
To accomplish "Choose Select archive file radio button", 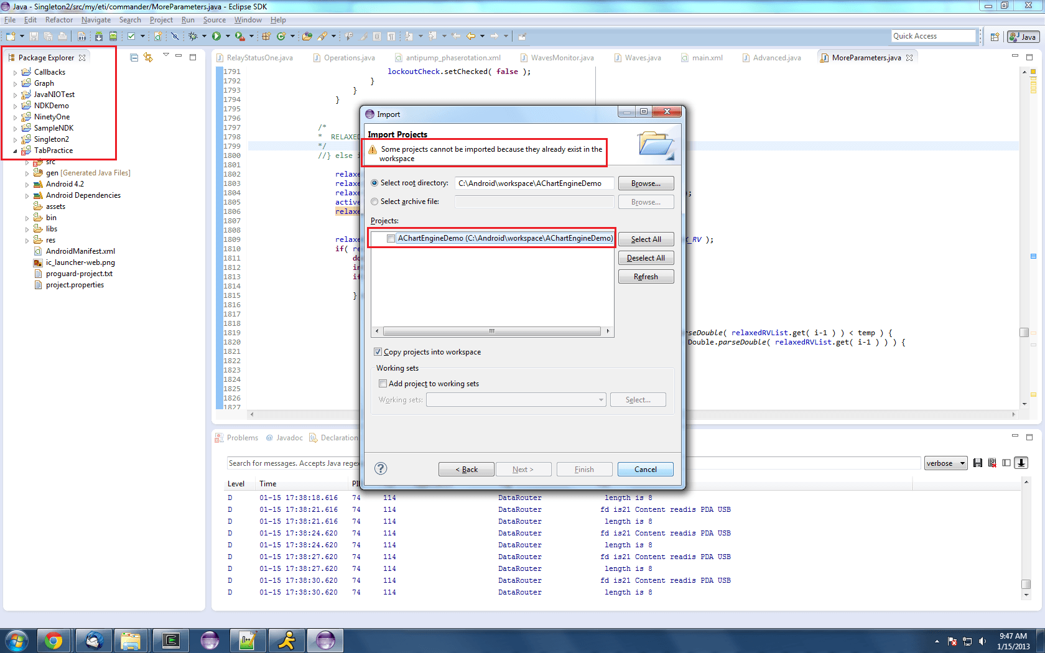I will coord(374,201).
